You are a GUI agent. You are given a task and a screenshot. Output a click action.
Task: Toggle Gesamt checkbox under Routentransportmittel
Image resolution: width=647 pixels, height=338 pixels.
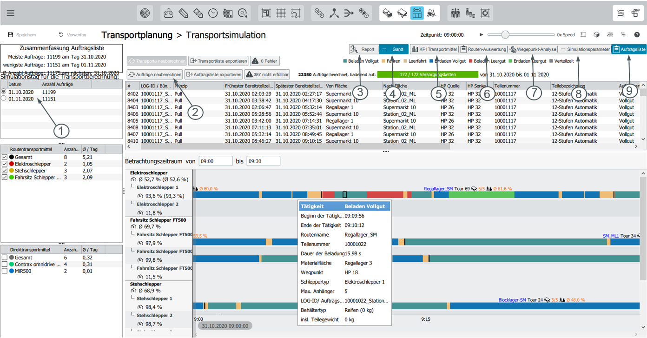click(x=5, y=157)
